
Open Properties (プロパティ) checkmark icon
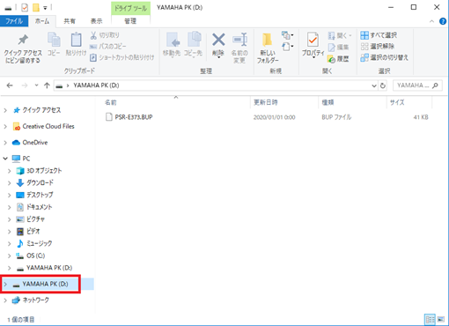click(x=313, y=40)
